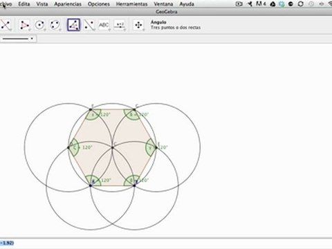The image size is (332, 249).
Task: Open the Edita menu
Action: pyautogui.click(x=24, y=4)
